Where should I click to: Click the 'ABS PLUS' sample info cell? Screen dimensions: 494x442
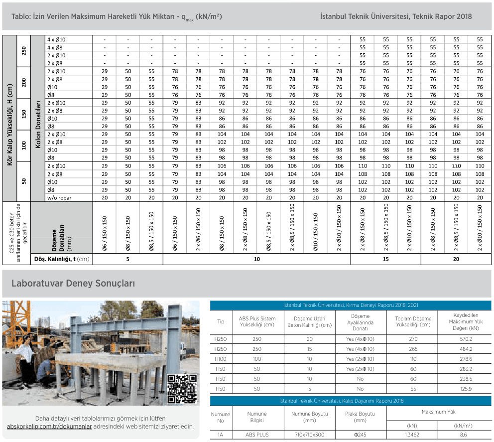257,435
